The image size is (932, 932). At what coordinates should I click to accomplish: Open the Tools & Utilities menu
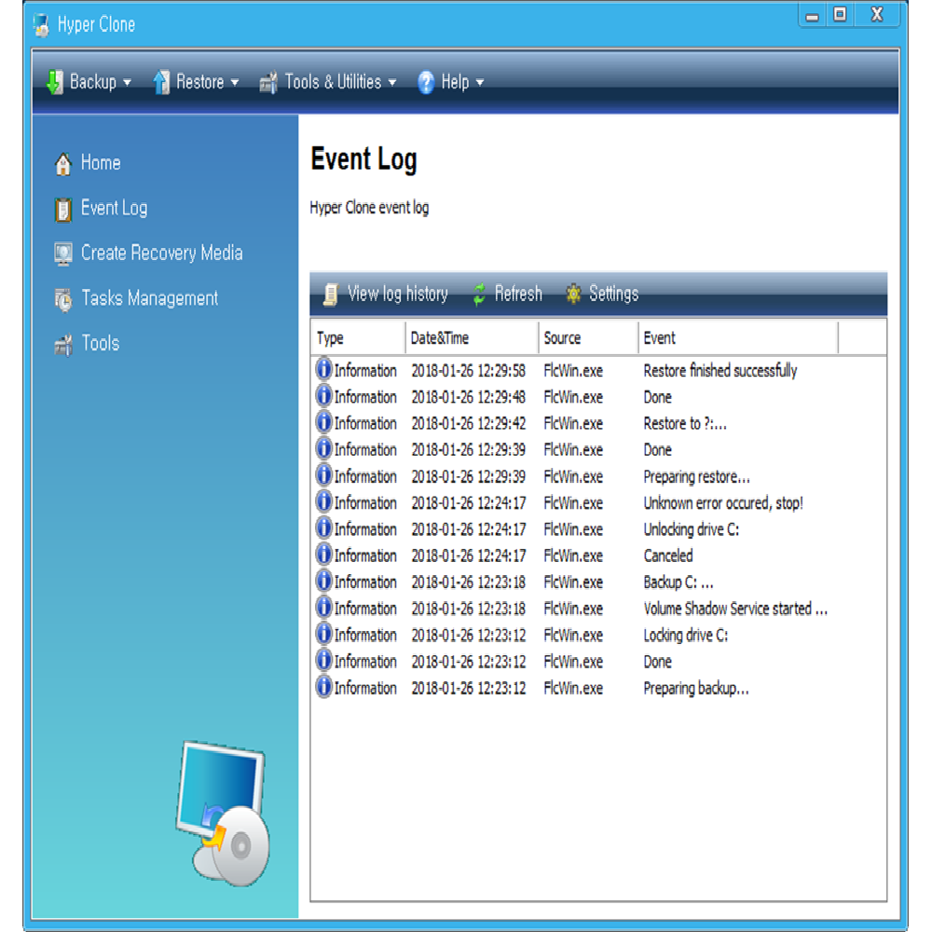coord(333,82)
